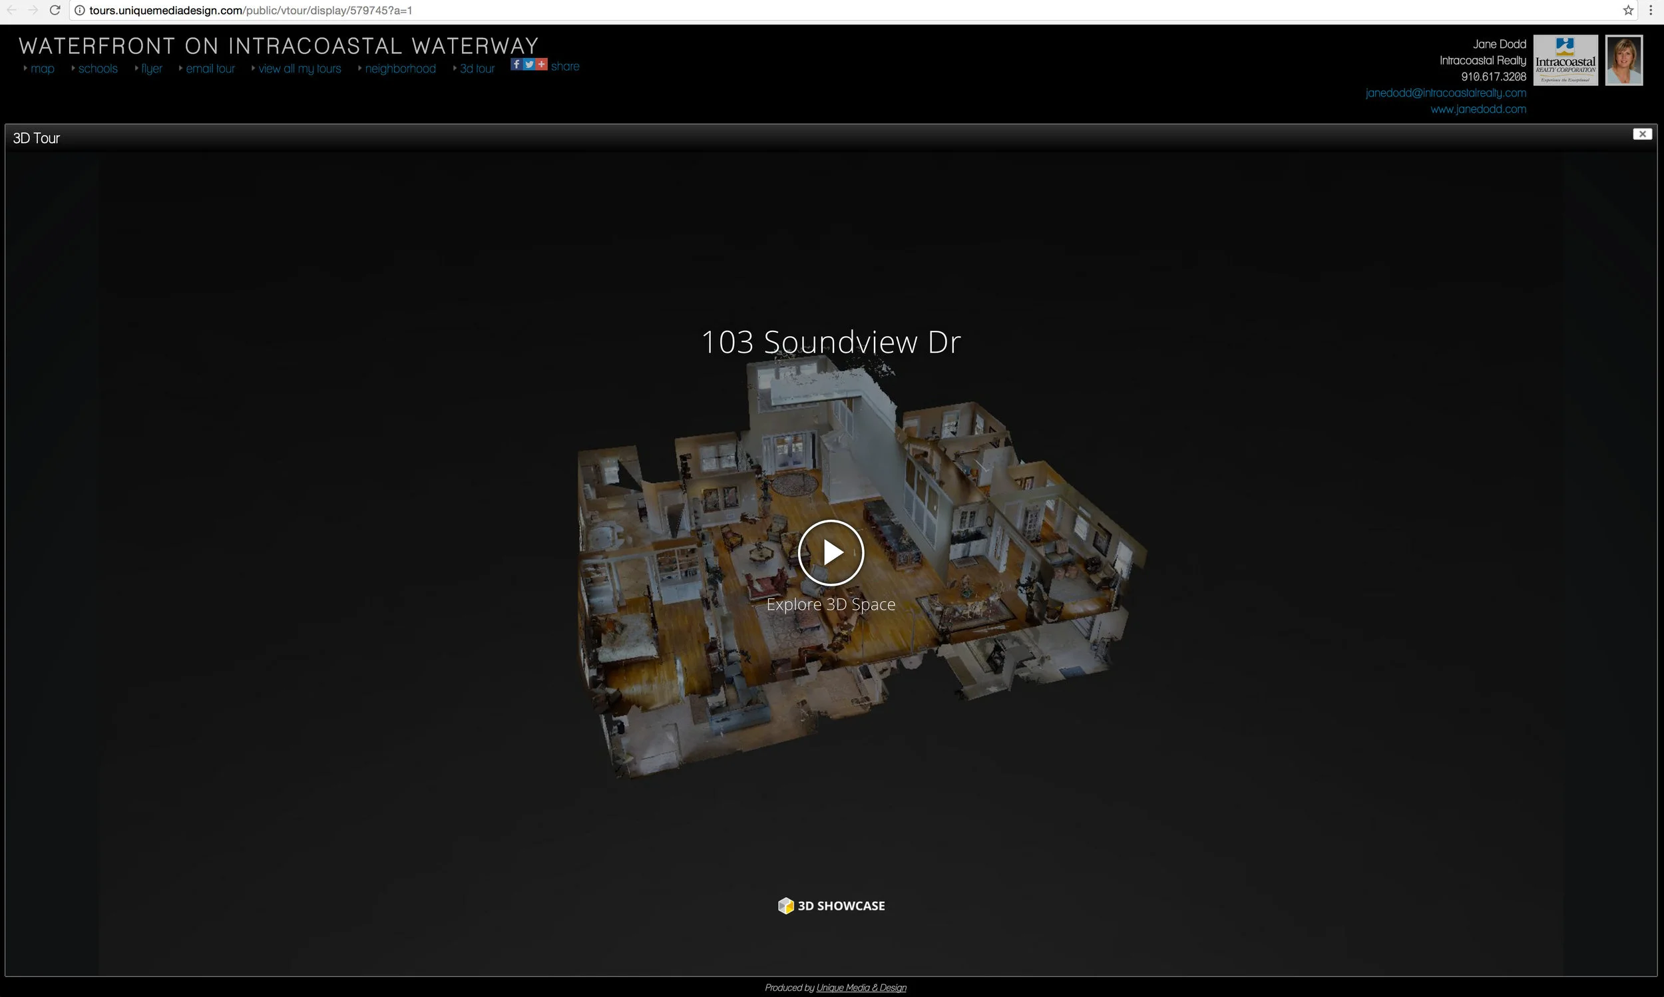Click the Intracoastal Realty logo

pos(1565,61)
